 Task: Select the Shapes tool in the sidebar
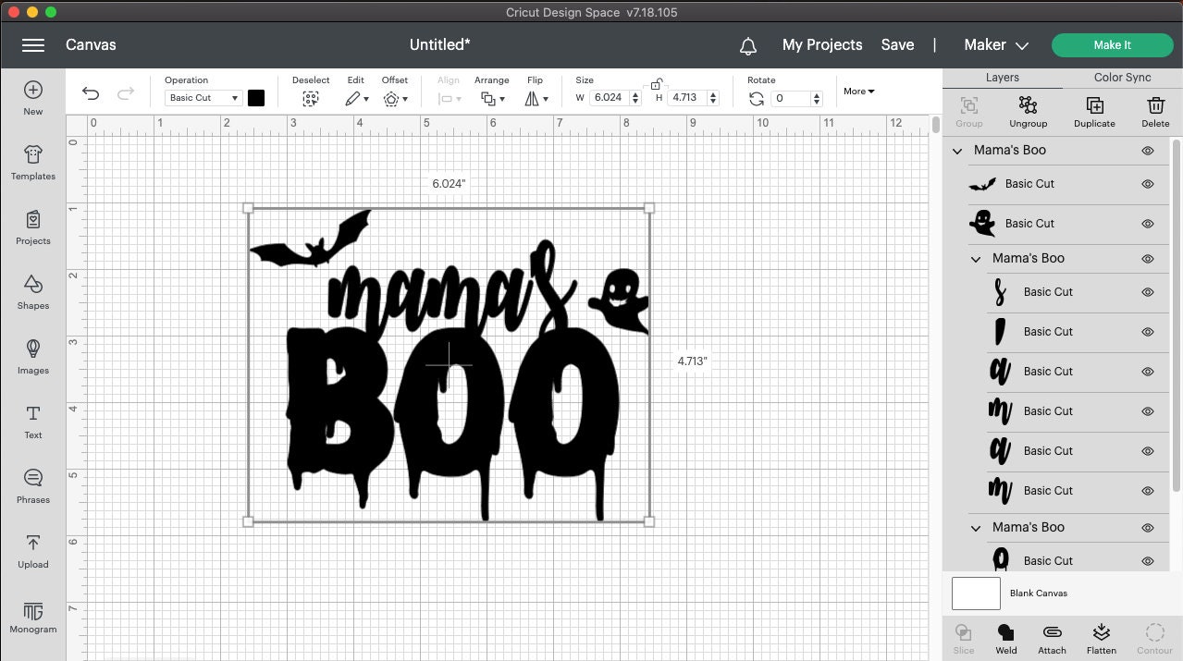click(32, 292)
